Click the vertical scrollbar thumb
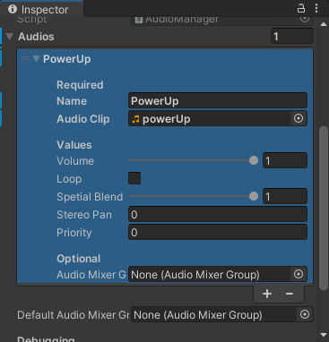The width and height of the screenshot is (329, 342). (324, 208)
